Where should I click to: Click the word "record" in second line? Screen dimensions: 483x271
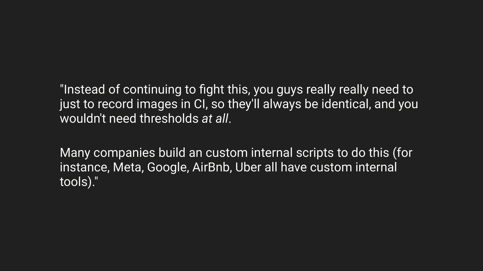coord(115,104)
